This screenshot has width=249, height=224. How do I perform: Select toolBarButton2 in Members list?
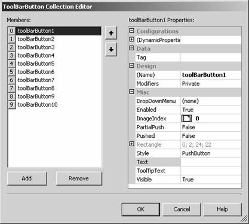click(x=59, y=39)
